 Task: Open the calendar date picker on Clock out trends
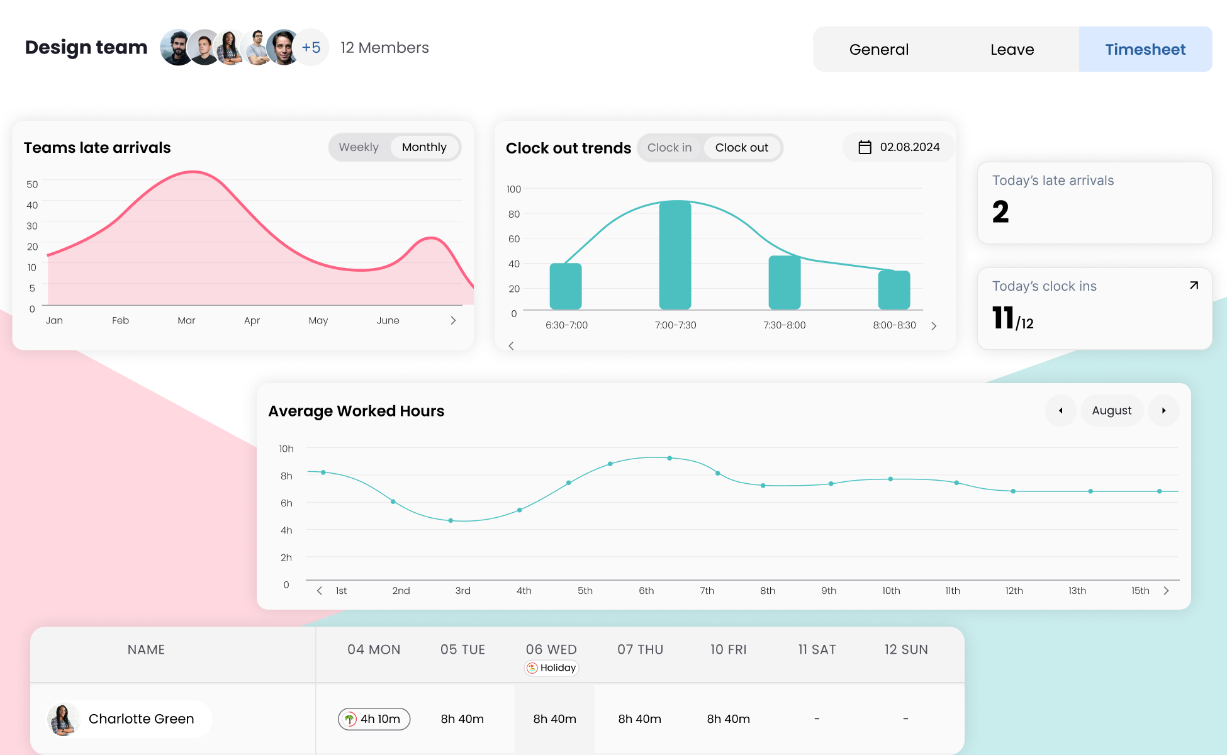(865, 147)
